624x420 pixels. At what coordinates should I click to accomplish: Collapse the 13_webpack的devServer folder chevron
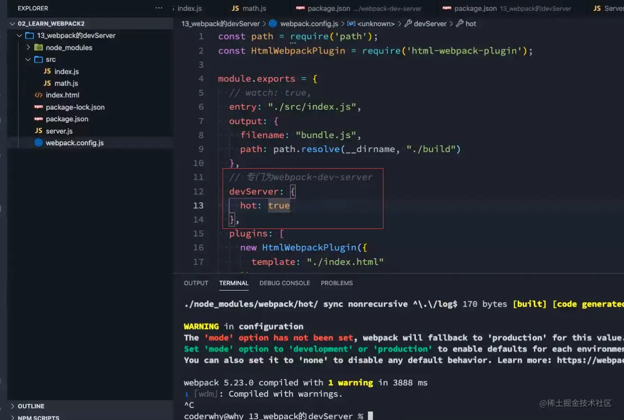[19, 35]
